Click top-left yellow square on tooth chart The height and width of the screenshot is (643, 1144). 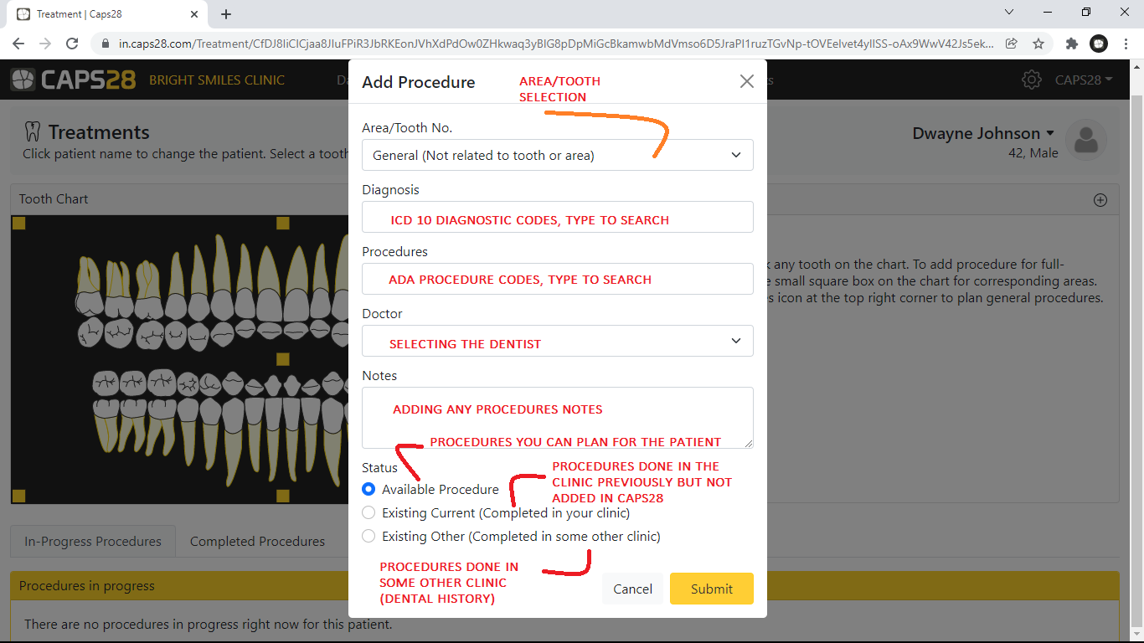(18, 223)
